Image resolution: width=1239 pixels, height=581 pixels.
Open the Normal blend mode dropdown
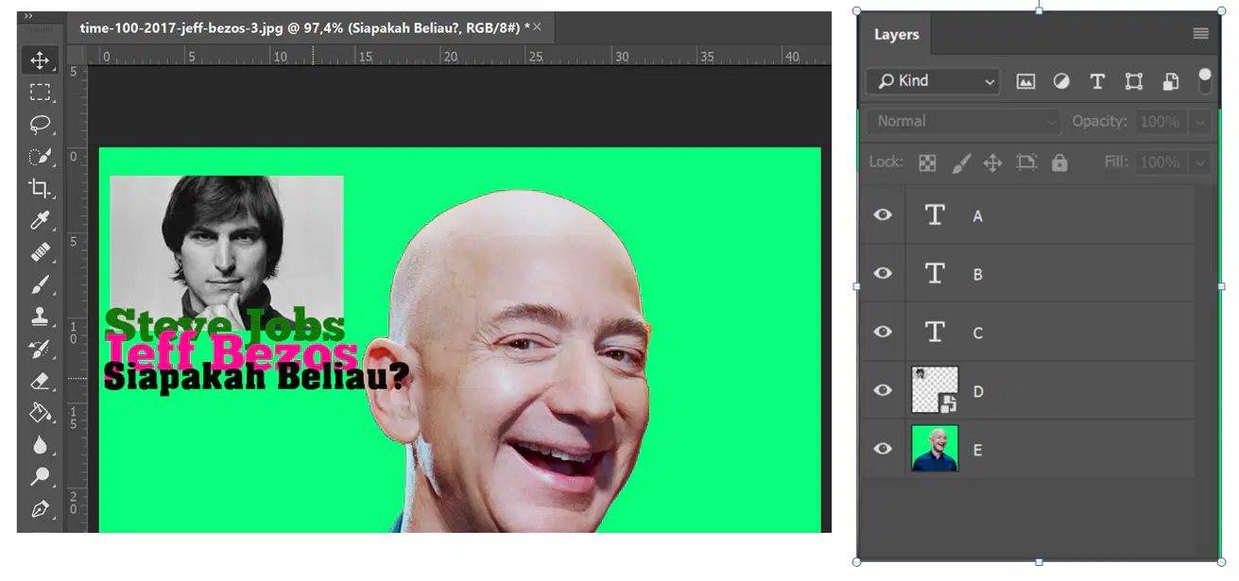[964, 121]
